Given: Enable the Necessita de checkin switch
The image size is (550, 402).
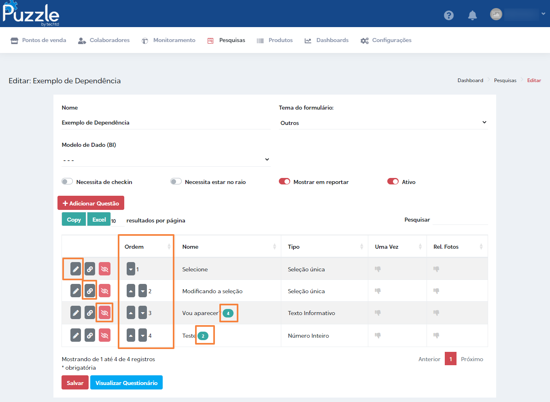Looking at the screenshot, I should [67, 182].
